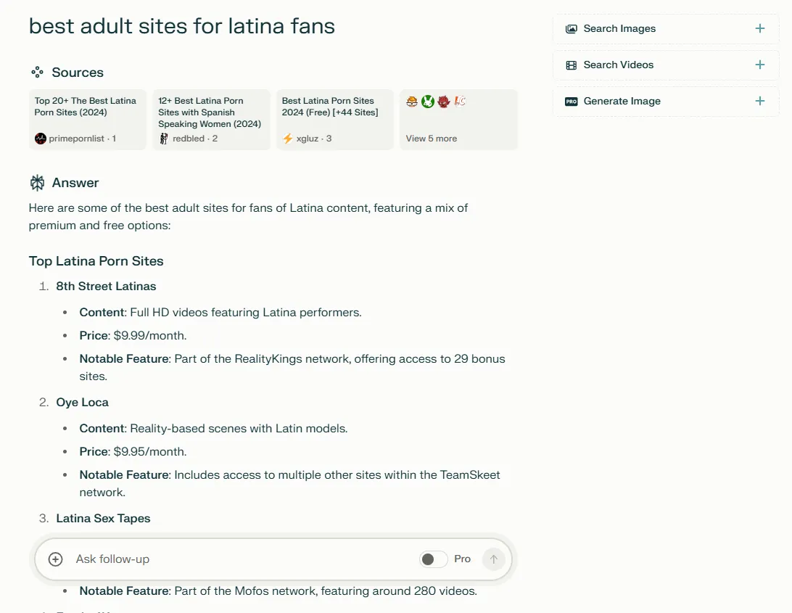Click the Search Images picture icon
The width and height of the screenshot is (792, 613).
(572, 29)
